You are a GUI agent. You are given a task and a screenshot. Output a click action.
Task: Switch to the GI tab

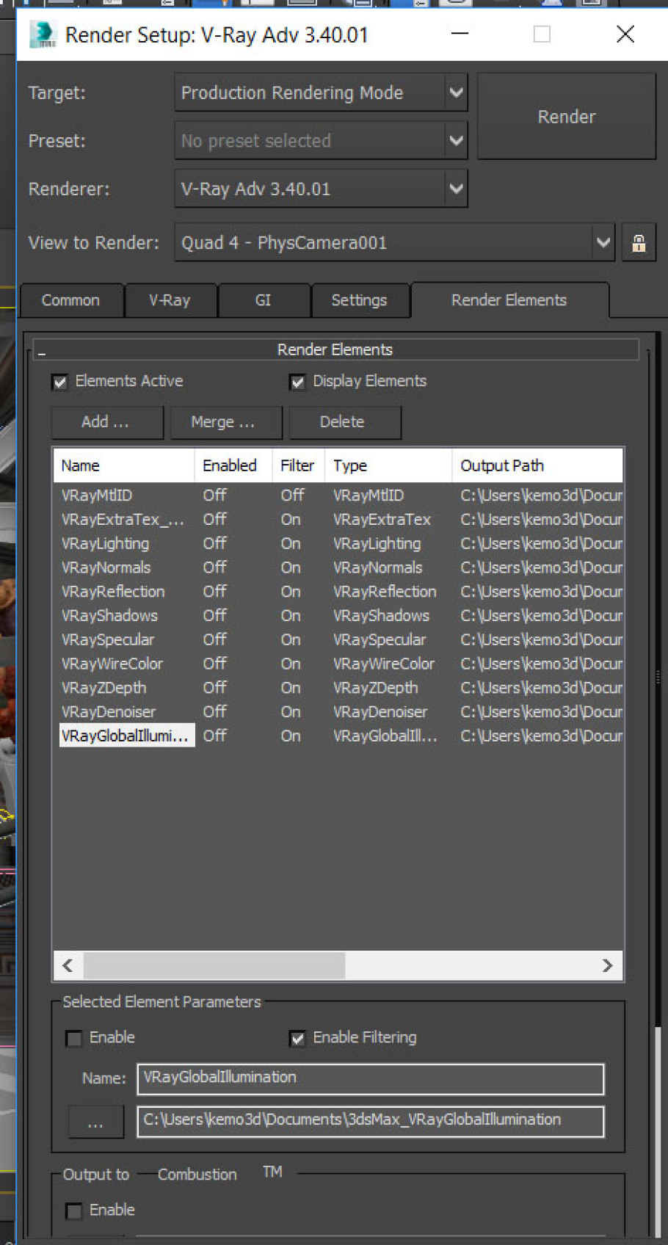[x=264, y=300]
